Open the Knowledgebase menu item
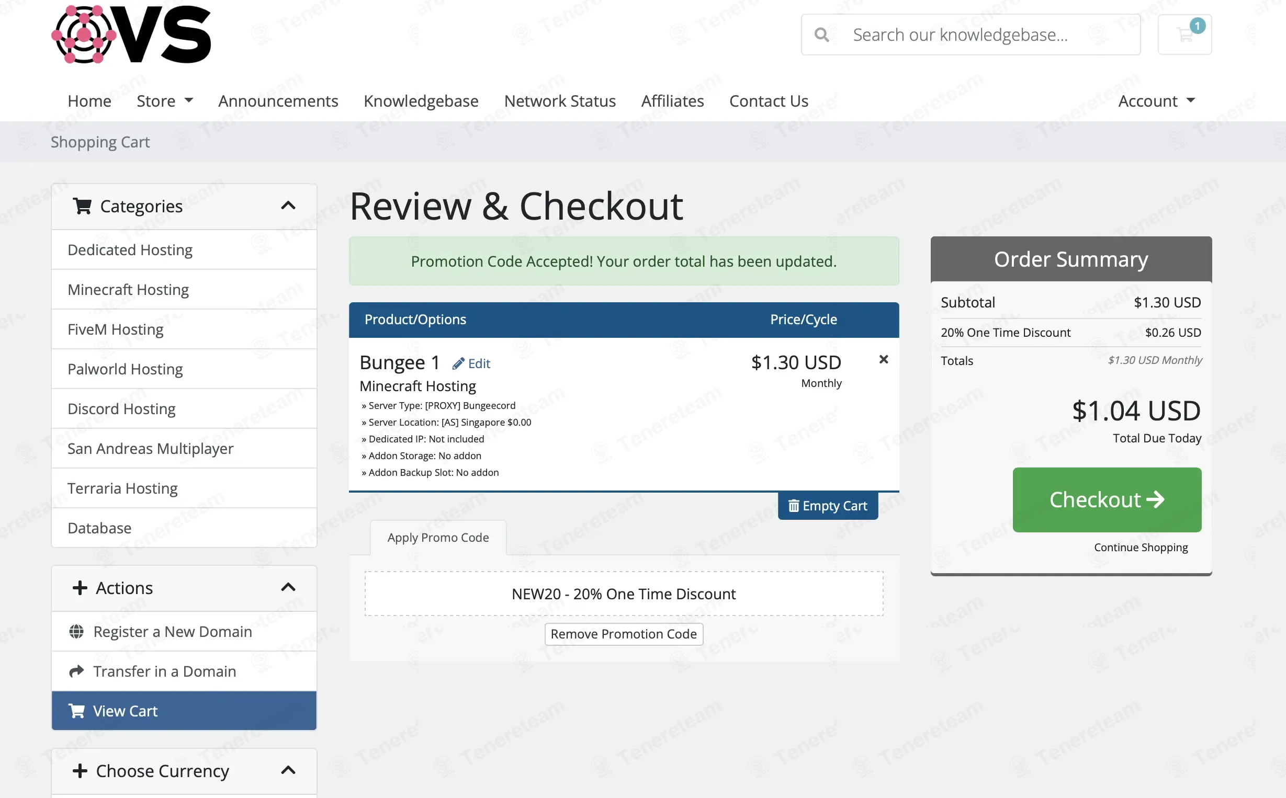 (421, 100)
